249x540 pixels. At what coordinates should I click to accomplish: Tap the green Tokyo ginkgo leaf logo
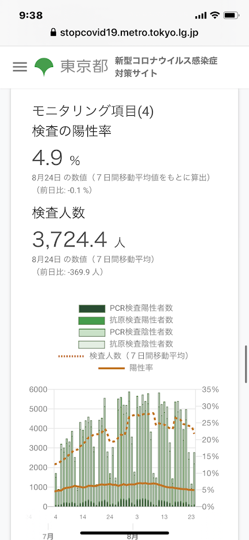point(44,67)
